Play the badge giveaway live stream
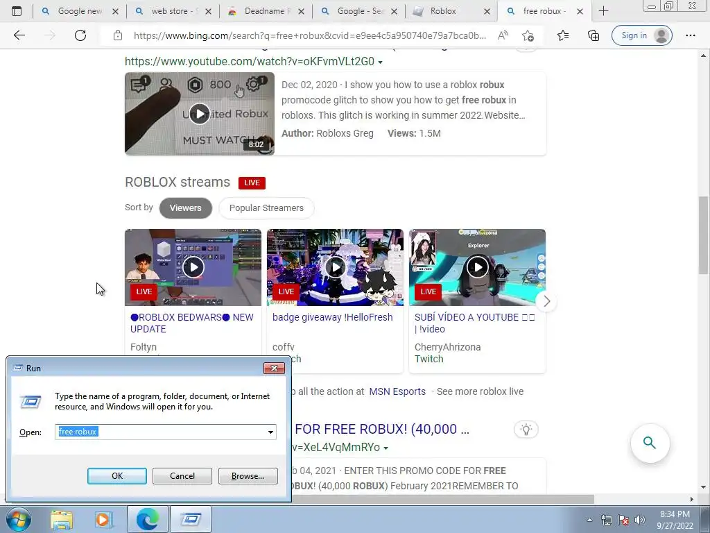 point(335,267)
